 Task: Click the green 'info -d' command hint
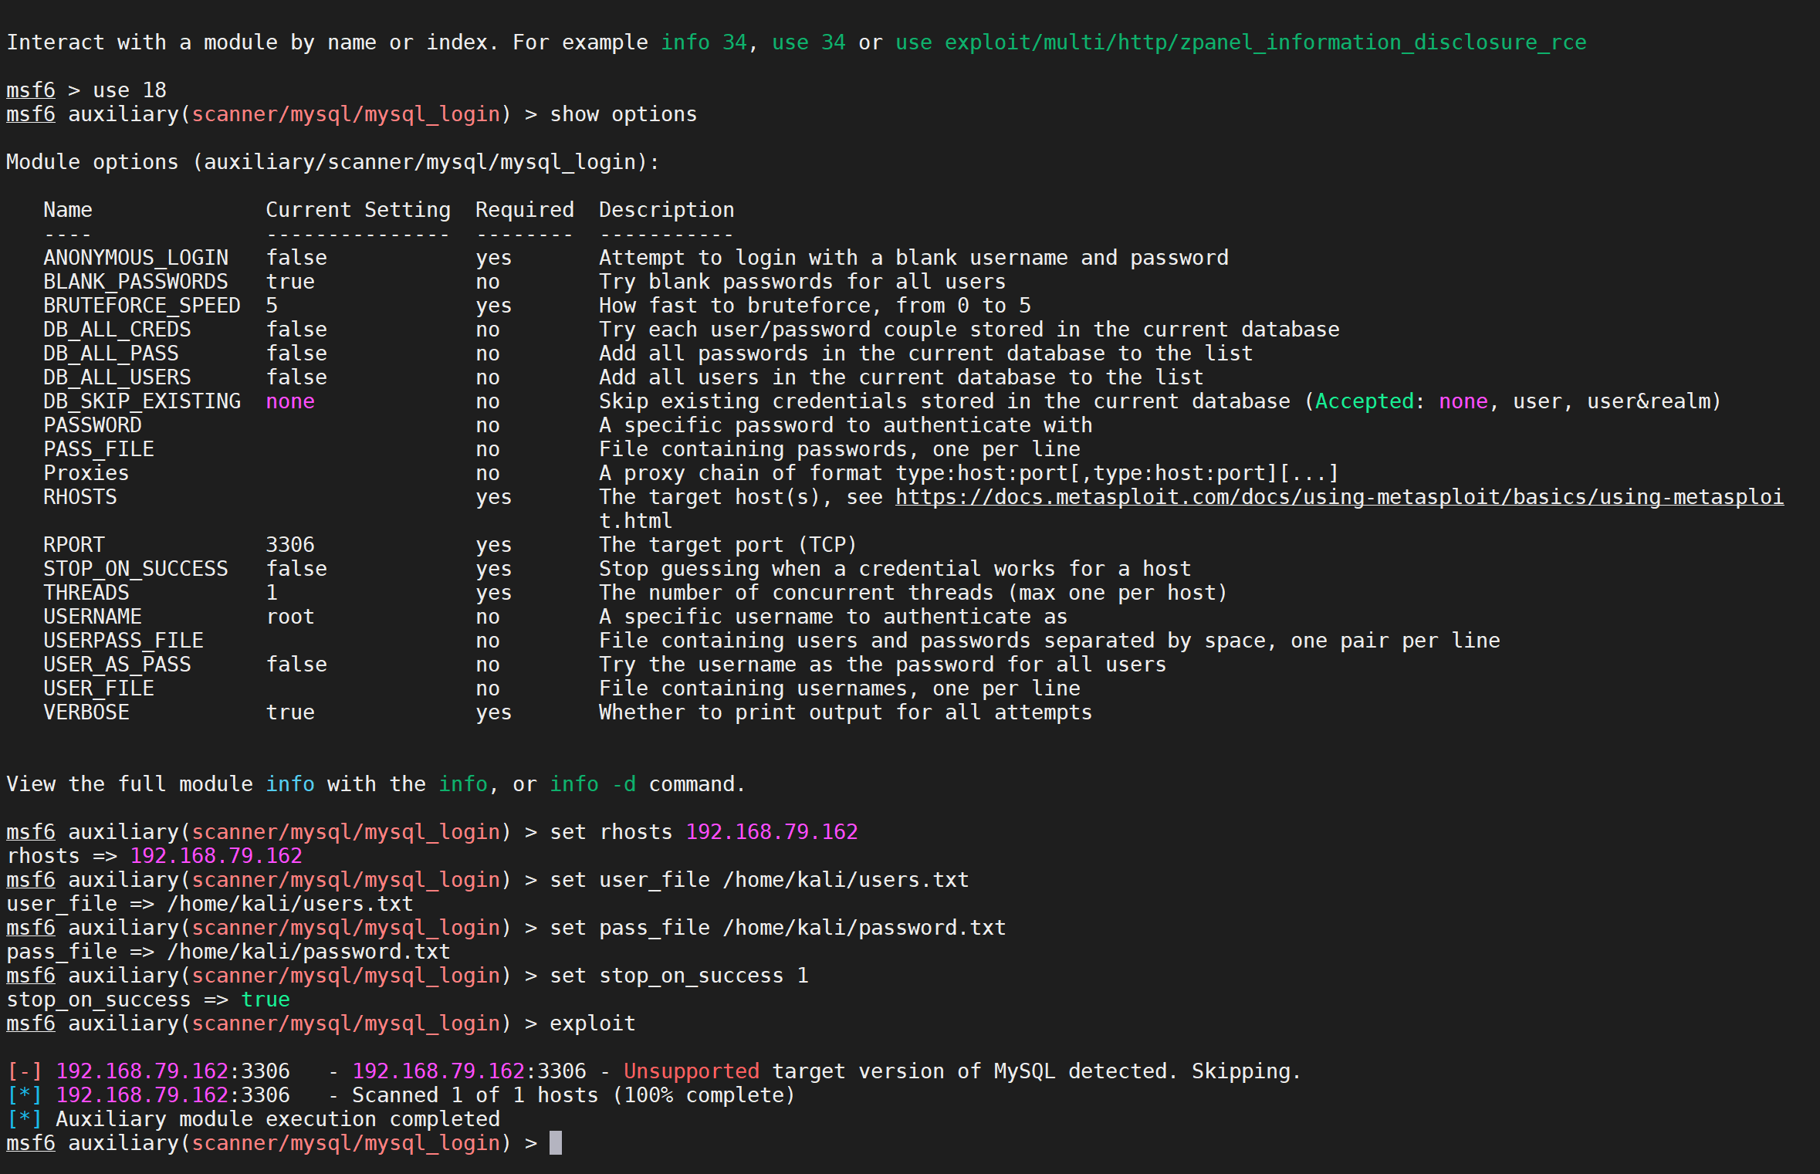[592, 784]
